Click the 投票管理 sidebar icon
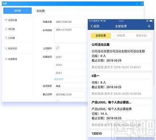Viewport: 156px width, 140px height. [x=6, y=59]
